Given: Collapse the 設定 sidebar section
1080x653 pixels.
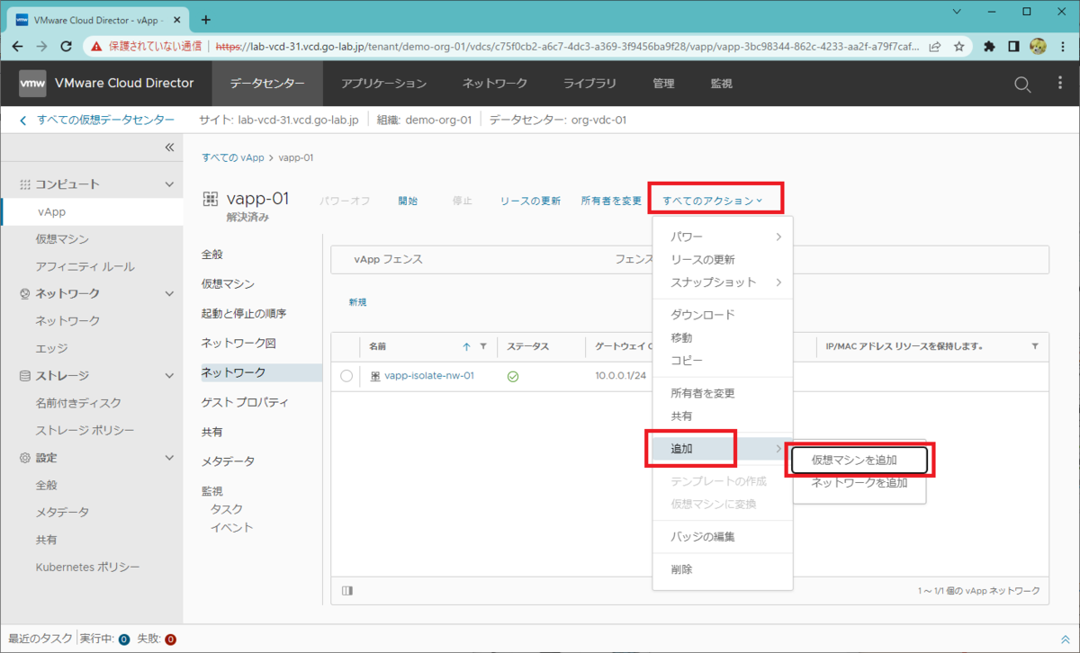Looking at the screenshot, I should coord(169,458).
